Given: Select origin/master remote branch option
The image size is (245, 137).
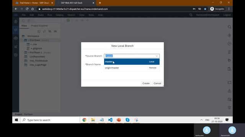Looking at the screenshot, I should (132, 68).
